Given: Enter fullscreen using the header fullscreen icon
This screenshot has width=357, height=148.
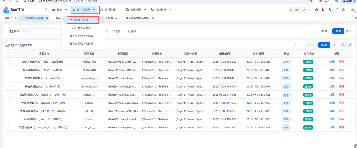Looking at the screenshot, I should coord(337,10).
